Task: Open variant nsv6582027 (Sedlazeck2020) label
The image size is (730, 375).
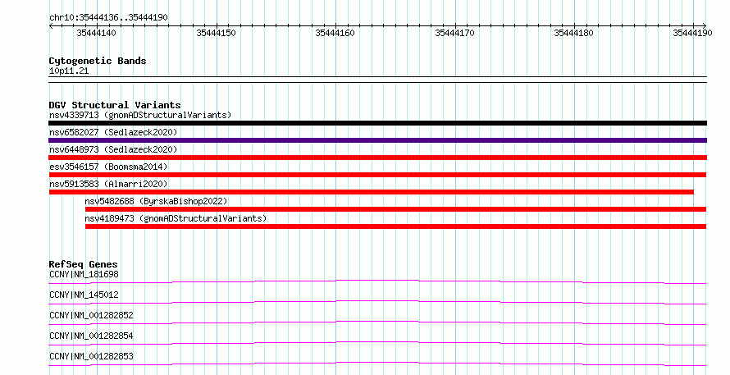Action: point(113,132)
